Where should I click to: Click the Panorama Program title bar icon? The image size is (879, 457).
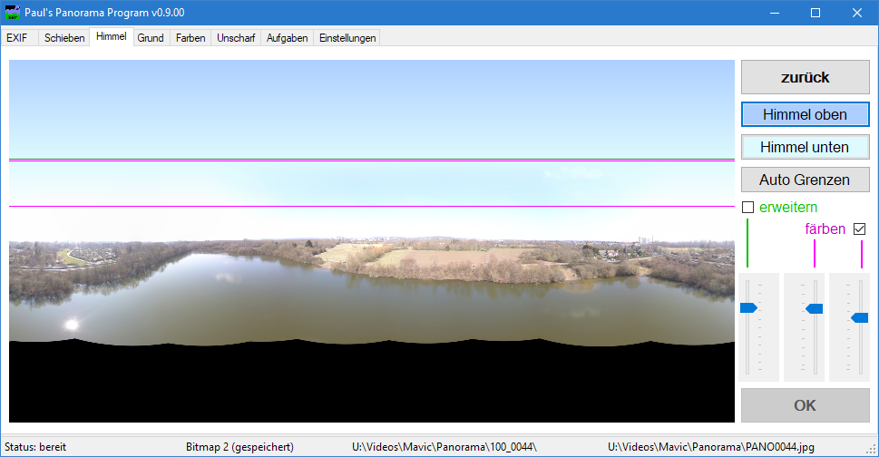pyautogui.click(x=13, y=13)
